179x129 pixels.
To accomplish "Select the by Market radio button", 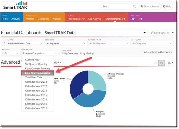I will click(x=81, y=53).
